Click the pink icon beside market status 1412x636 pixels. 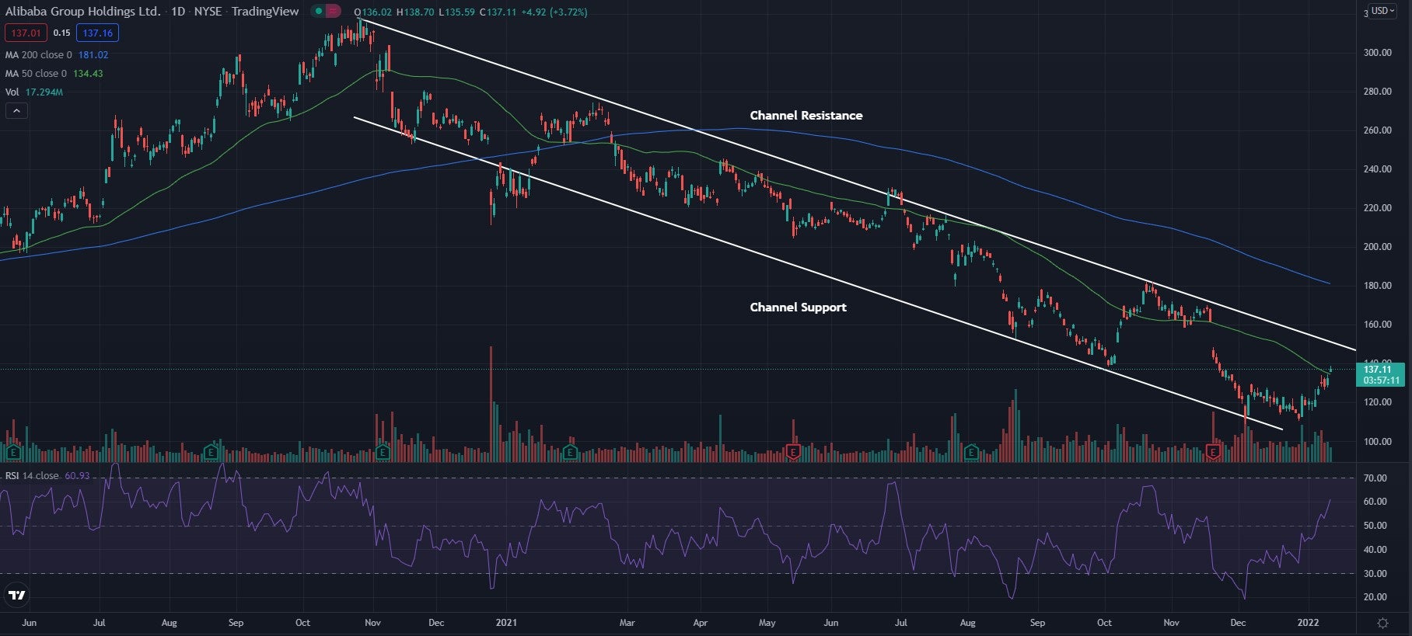point(333,12)
